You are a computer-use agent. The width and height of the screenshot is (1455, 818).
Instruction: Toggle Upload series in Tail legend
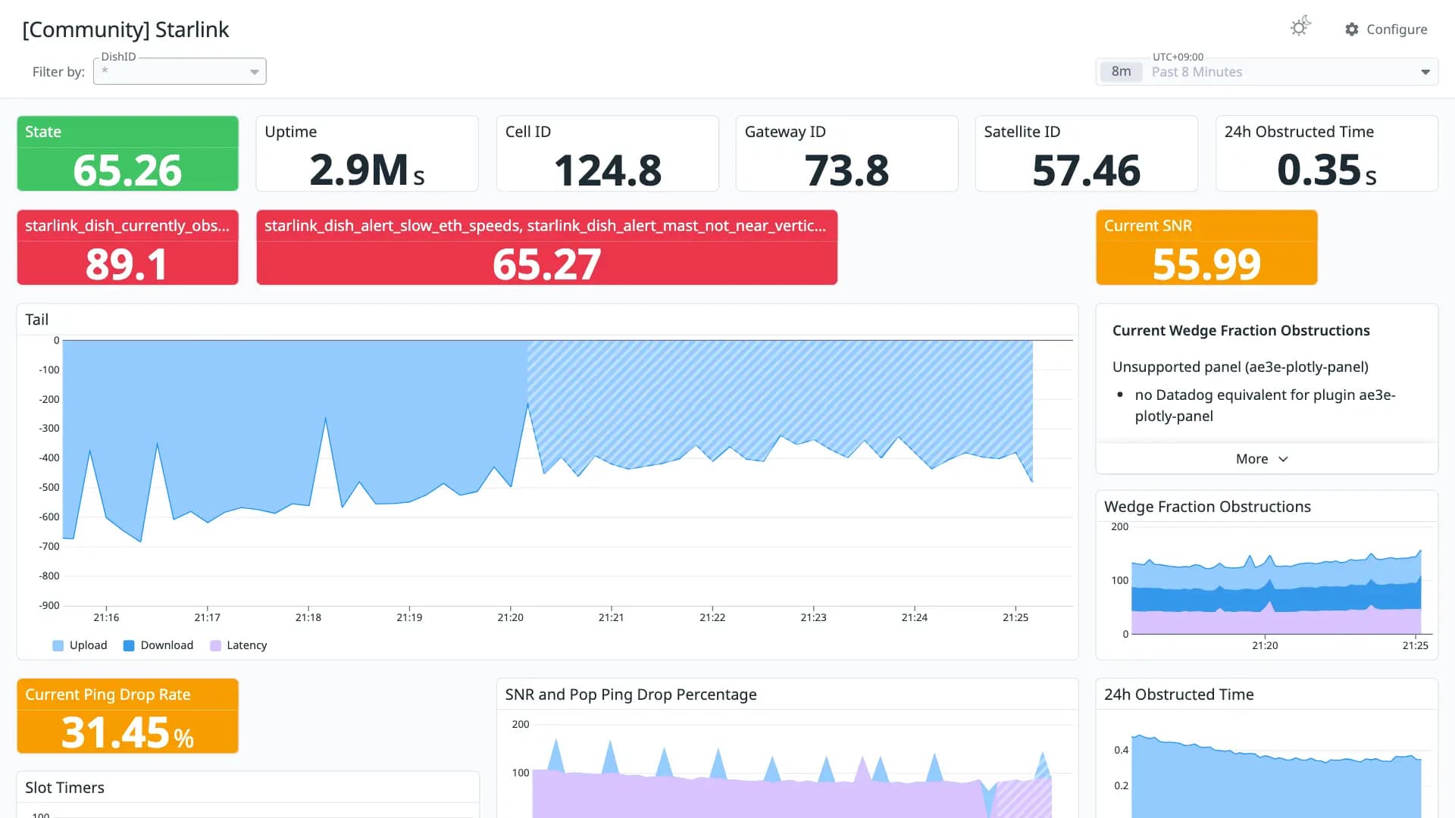pos(80,645)
